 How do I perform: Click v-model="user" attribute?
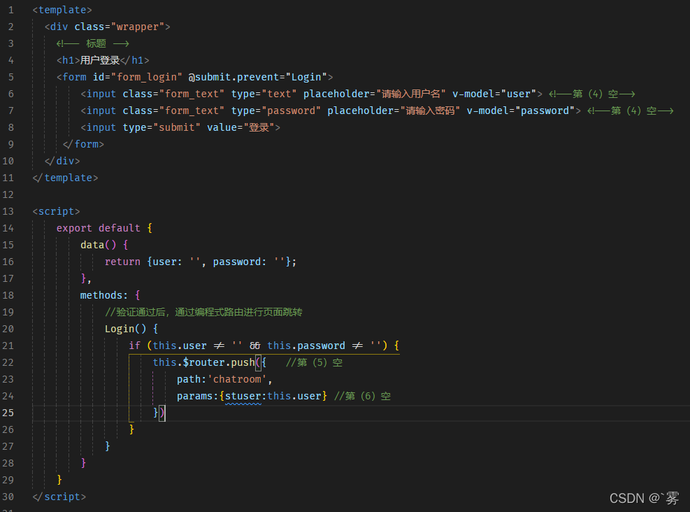(x=494, y=94)
